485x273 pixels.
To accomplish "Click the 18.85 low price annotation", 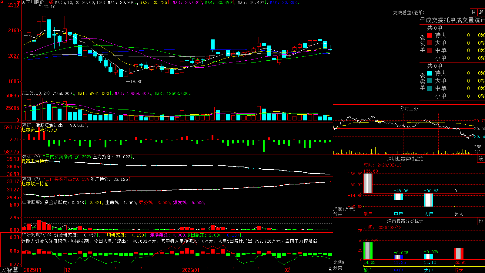I will (136, 82).
